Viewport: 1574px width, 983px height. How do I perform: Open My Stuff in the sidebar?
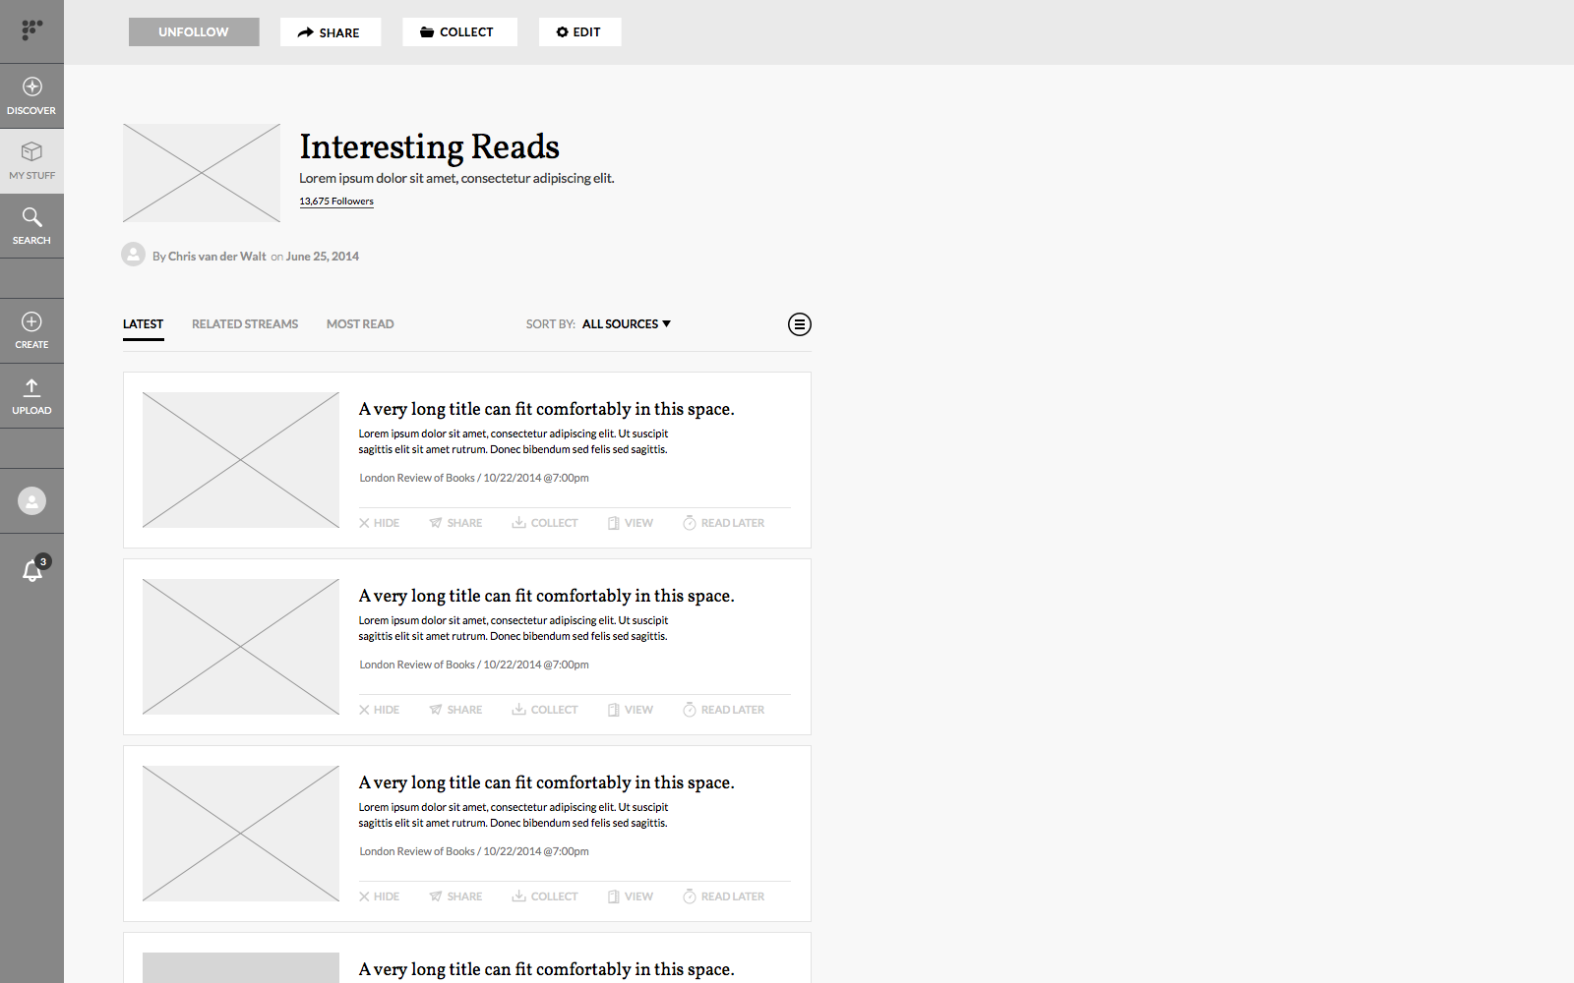click(x=31, y=161)
